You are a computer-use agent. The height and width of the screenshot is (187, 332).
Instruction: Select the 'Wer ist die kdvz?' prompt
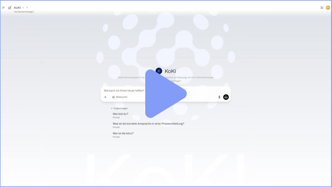[123, 133]
